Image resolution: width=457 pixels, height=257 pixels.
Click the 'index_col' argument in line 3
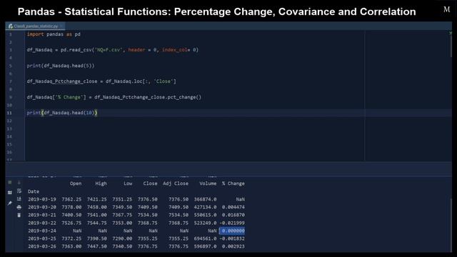pos(174,50)
